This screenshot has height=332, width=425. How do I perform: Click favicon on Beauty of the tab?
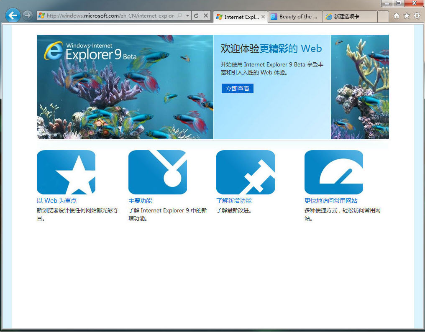click(x=274, y=17)
